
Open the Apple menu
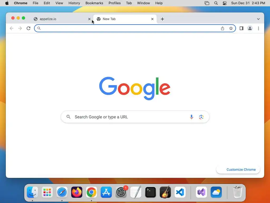(x=7, y=3)
